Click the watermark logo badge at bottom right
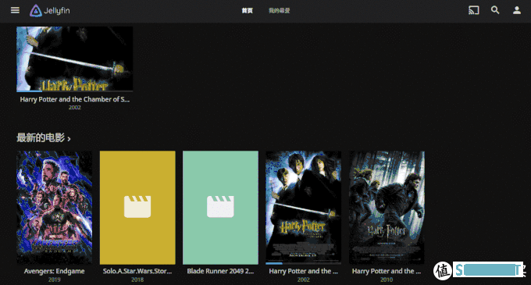This screenshot has height=285, width=531. click(443, 271)
